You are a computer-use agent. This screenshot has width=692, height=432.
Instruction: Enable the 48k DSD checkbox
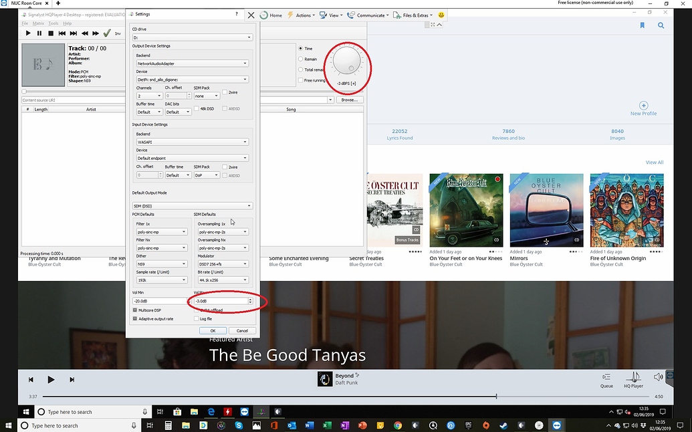pyautogui.click(x=197, y=108)
